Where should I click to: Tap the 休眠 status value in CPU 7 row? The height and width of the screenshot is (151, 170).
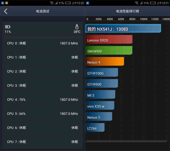(x=75, y=142)
